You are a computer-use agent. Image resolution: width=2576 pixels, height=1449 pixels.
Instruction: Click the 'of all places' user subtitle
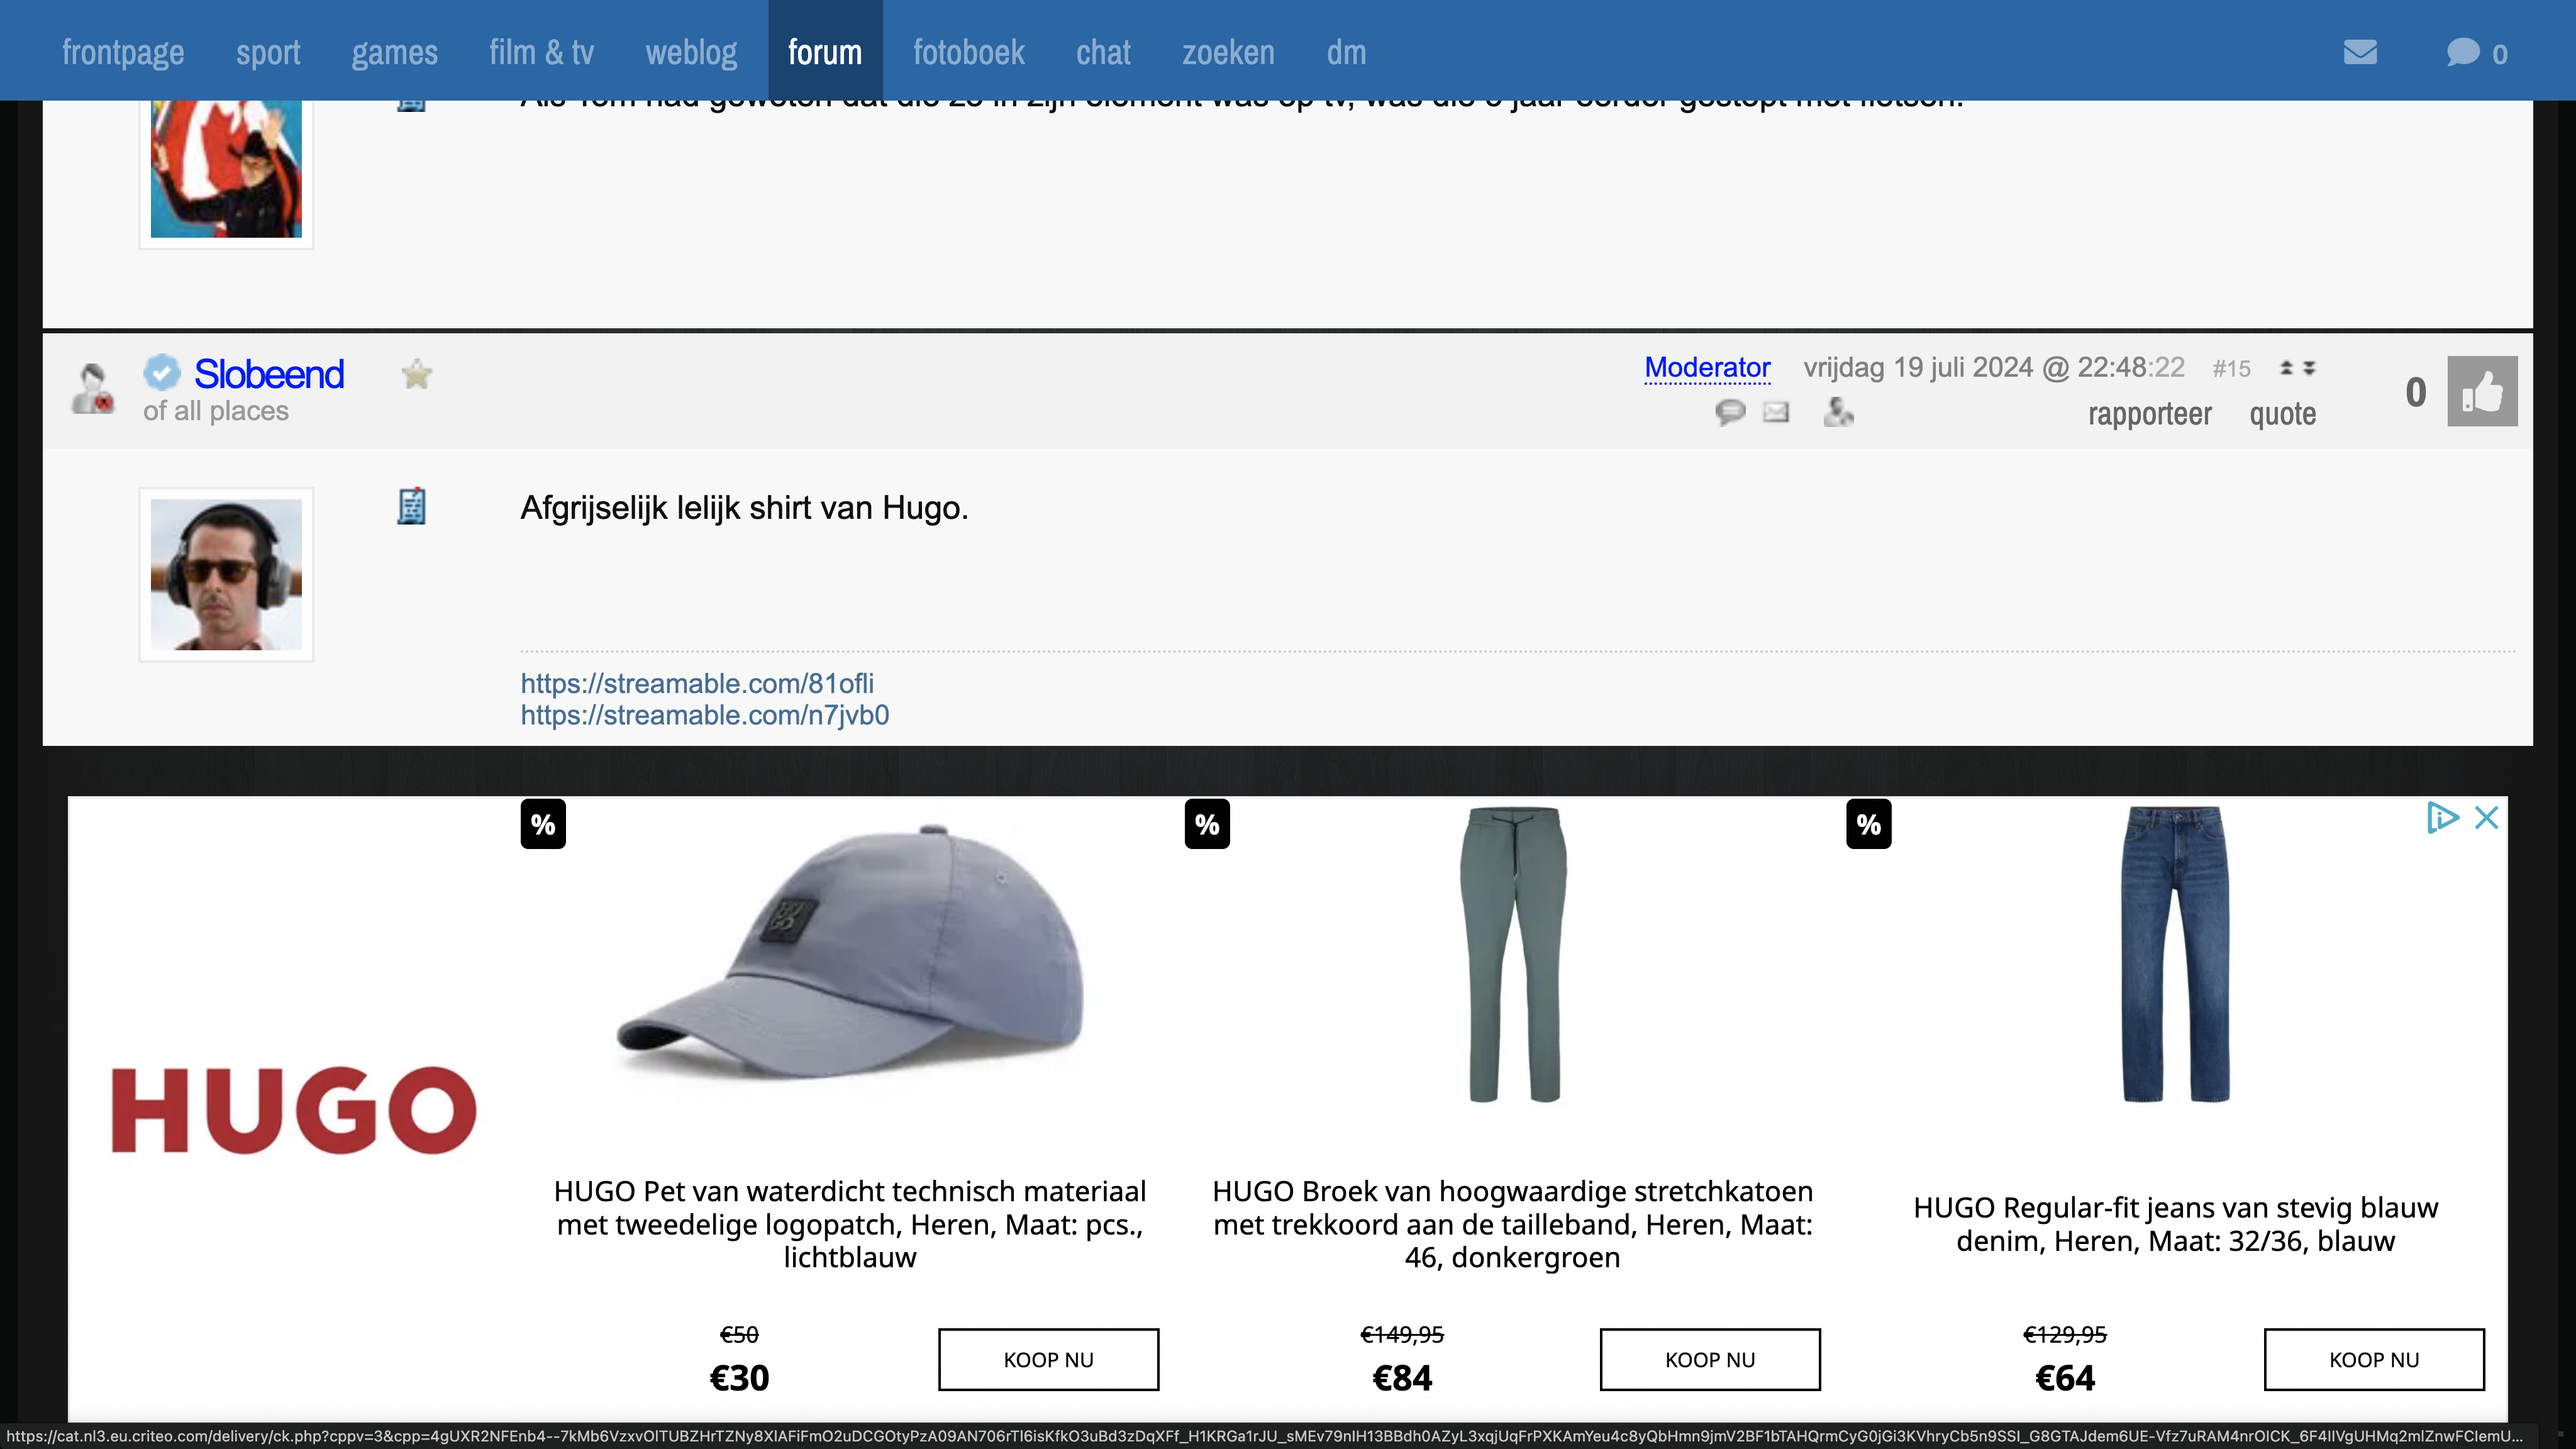point(215,411)
